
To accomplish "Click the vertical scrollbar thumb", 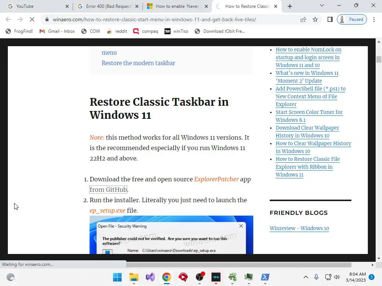I will [379, 59].
